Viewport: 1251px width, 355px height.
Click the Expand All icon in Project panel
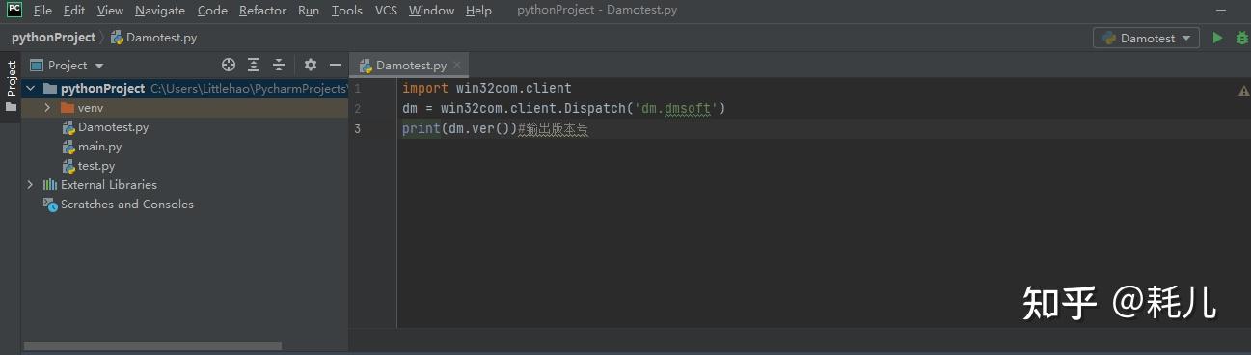click(254, 65)
